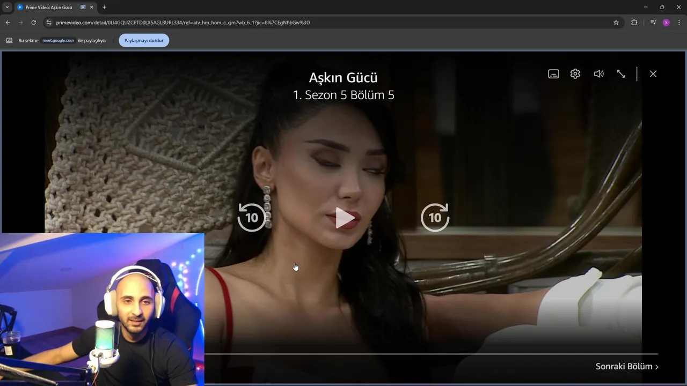
Task: Stop sharing with Paylaşmayı durdur button
Action: tap(144, 40)
